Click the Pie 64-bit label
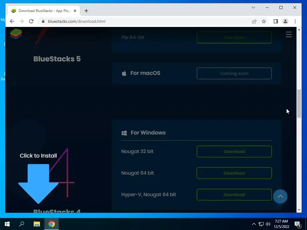This screenshot has width=307, height=230. 133,37
